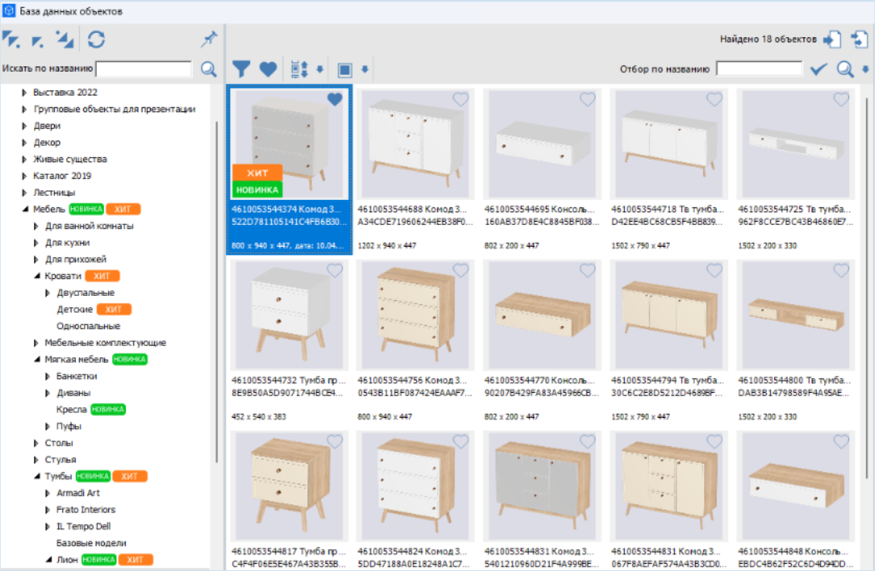Select 'Лестницы' category

point(54,193)
